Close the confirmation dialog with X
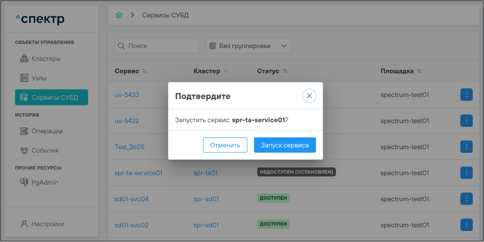Viewport: 484px width, 242px height. click(x=309, y=96)
